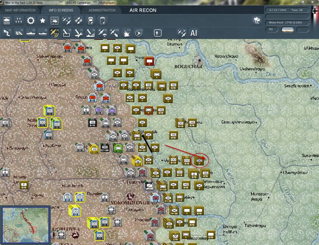Click the weather indicator pill

tap(288, 30)
